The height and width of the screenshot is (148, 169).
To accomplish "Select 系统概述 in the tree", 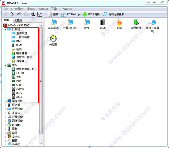I will click(x=19, y=33).
